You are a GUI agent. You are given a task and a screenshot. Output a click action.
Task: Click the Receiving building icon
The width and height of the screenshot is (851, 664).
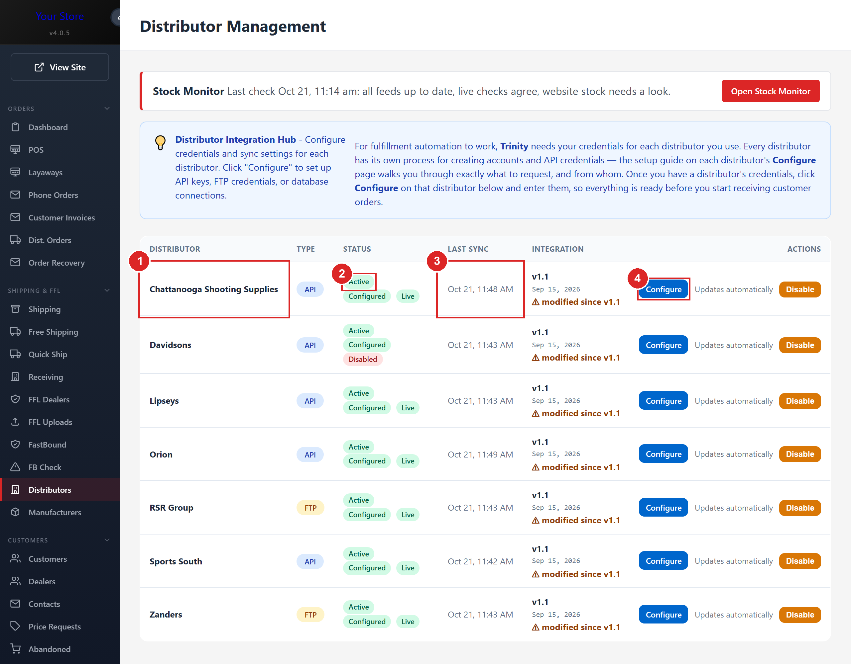point(15,377)
